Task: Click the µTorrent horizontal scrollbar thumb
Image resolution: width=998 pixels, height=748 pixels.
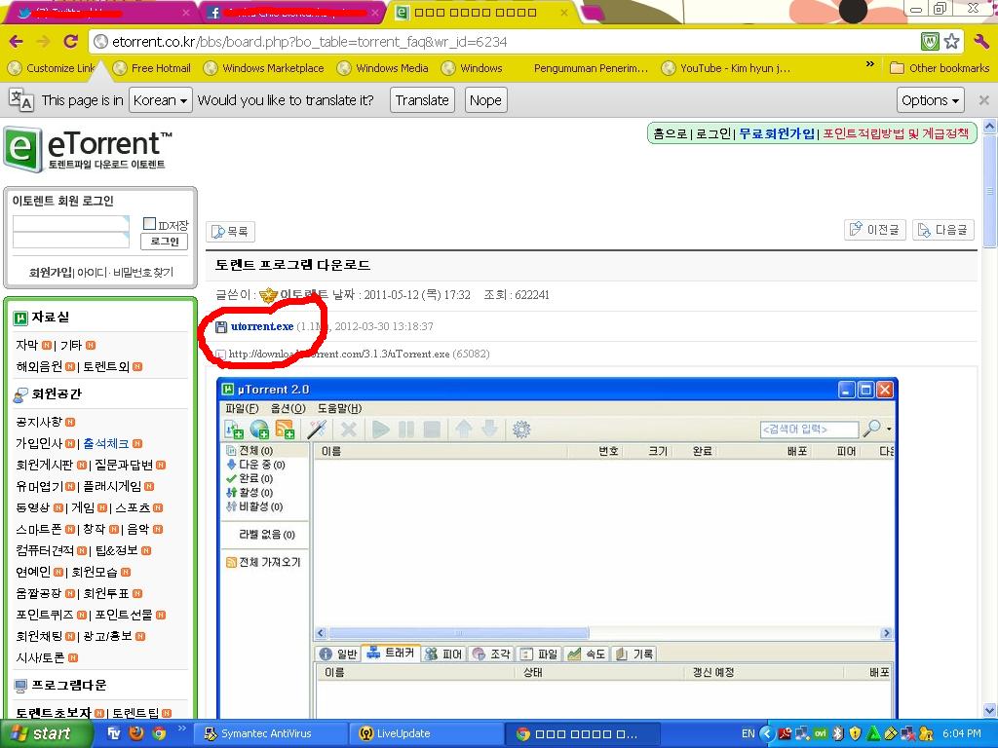Action: tap(458, 633)
